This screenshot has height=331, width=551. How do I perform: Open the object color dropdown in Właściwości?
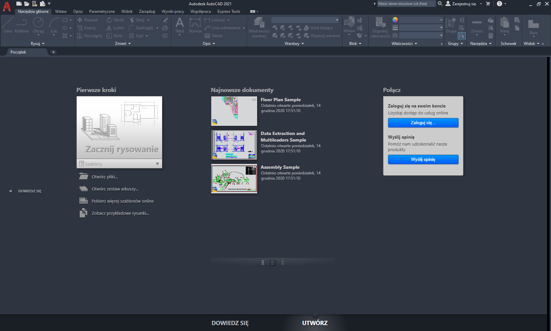[421, 20]
